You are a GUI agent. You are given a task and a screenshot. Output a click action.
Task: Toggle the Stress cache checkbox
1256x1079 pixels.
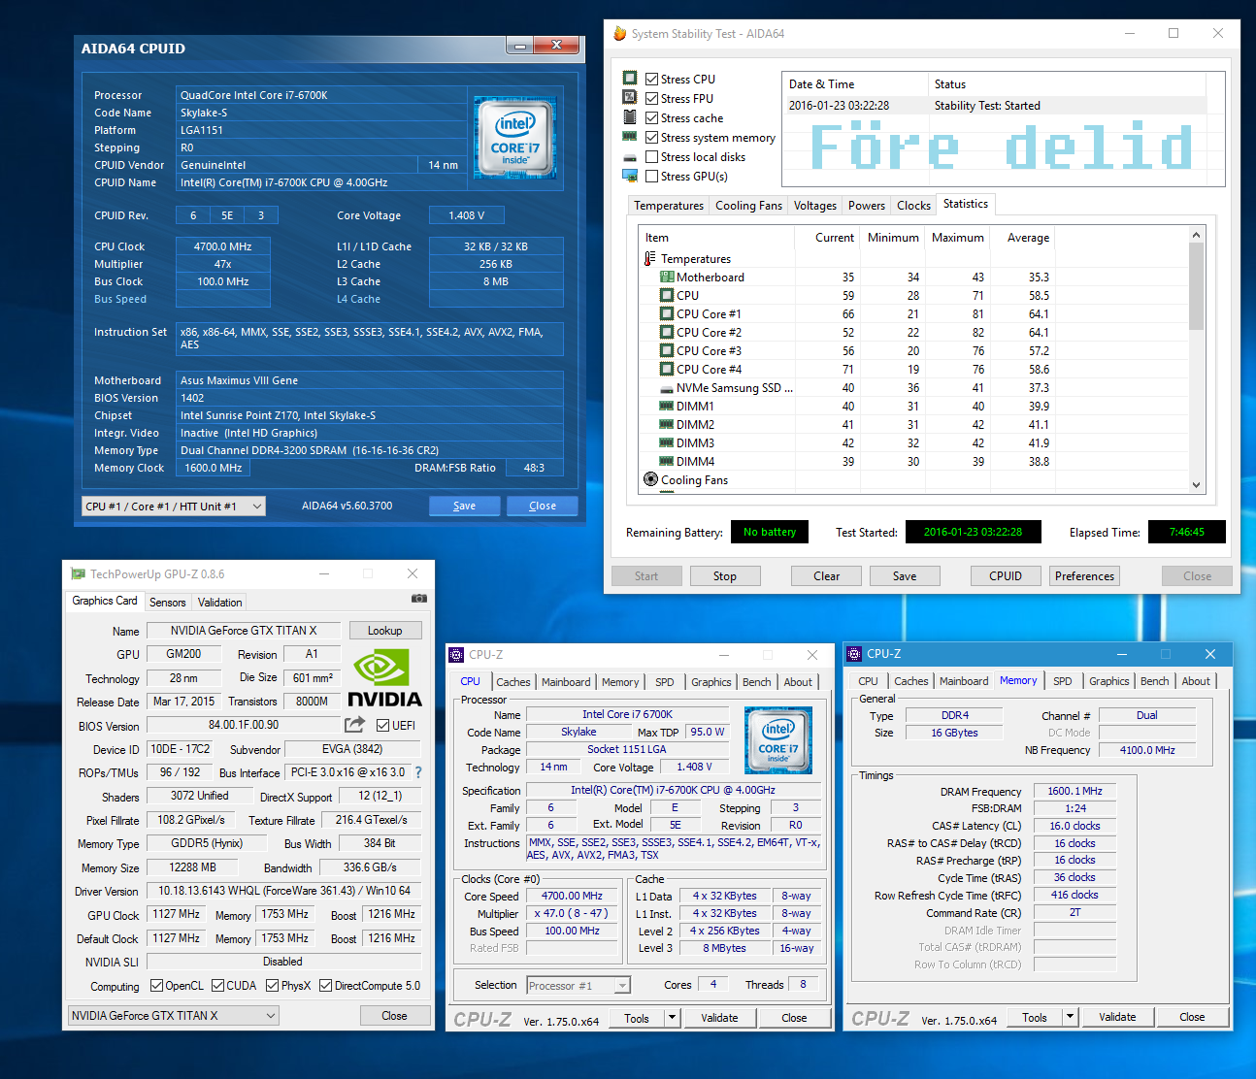[x=652, y=118]
